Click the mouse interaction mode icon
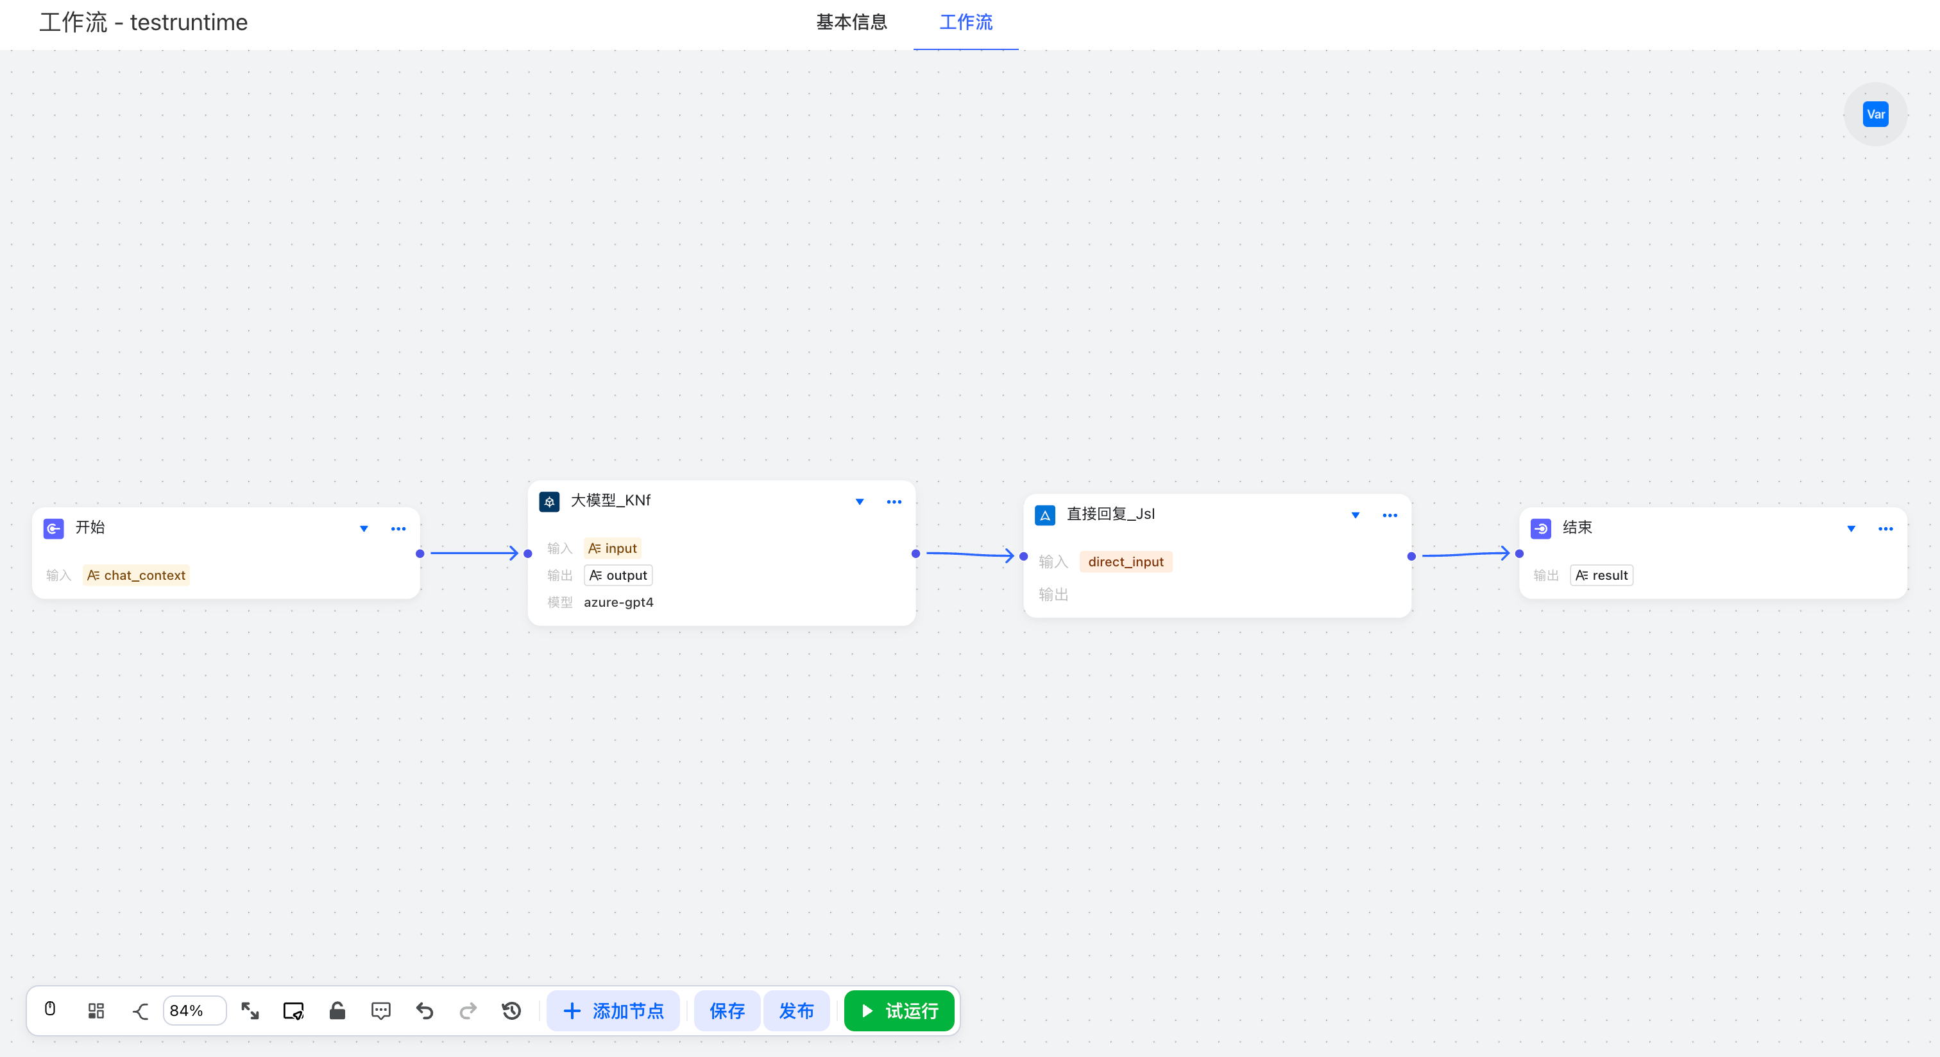The width and height of the screenshot is (1940, 1057). pos(51,1010)
